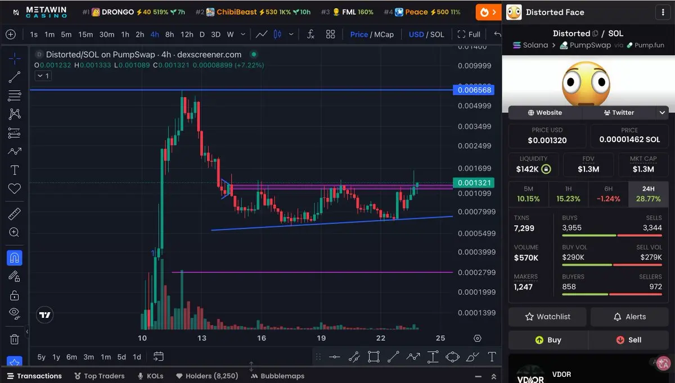The image size is (675, 383).
Task: Open the Top Traders tab
Action: pyautogui.click(x=99, y=376)
